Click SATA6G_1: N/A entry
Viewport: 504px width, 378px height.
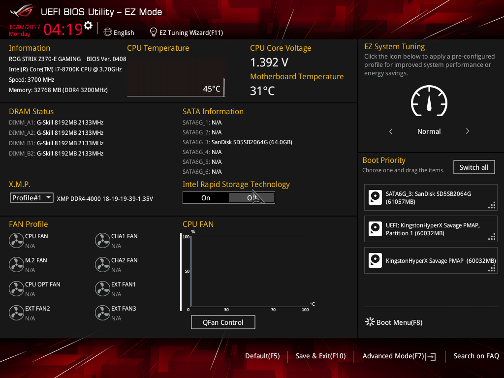(202, 123)
